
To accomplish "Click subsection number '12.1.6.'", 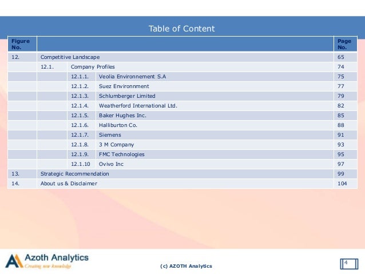I will click(x=80, y=125).
